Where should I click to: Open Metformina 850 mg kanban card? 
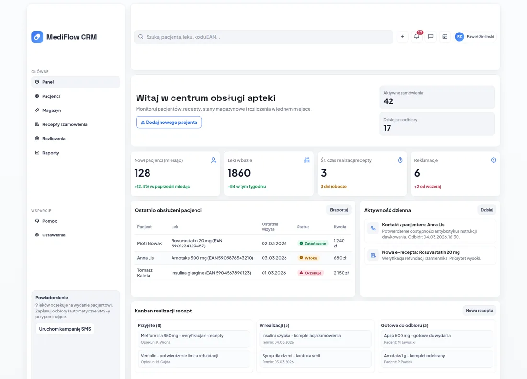pyautogui.click(x=194, y=339)
